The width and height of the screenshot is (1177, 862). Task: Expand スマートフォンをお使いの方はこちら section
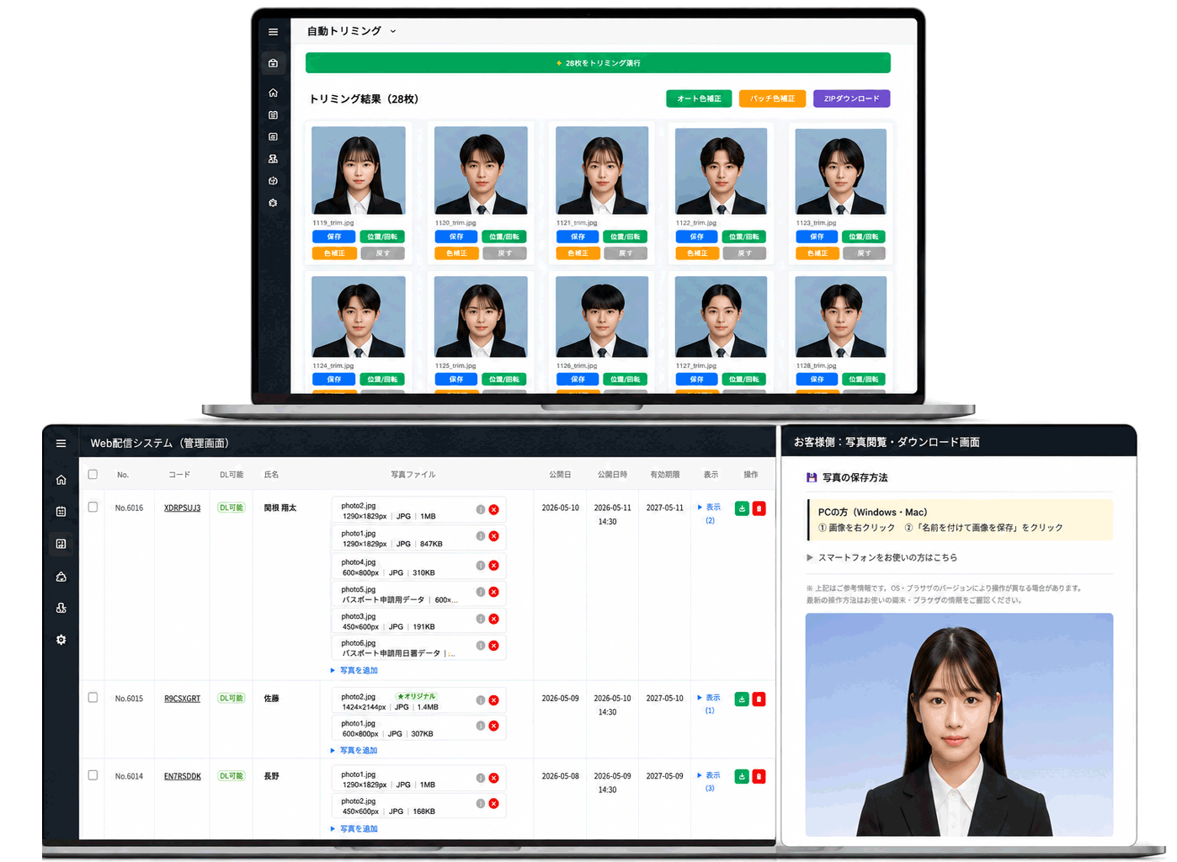(881, 557)
